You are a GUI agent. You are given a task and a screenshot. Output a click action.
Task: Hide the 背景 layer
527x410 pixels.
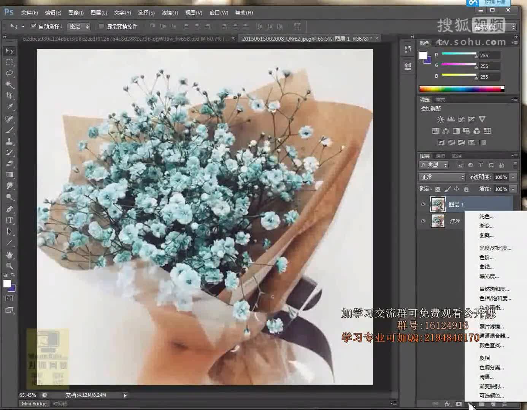[x=423, y=221]
